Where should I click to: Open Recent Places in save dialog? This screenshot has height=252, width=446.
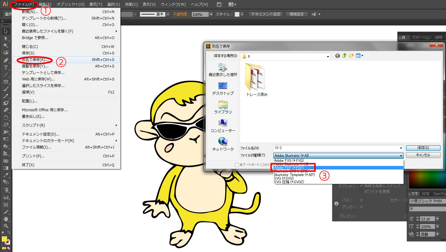click(x=223, y=70)
